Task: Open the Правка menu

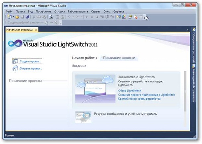Action: coord(20,11)
